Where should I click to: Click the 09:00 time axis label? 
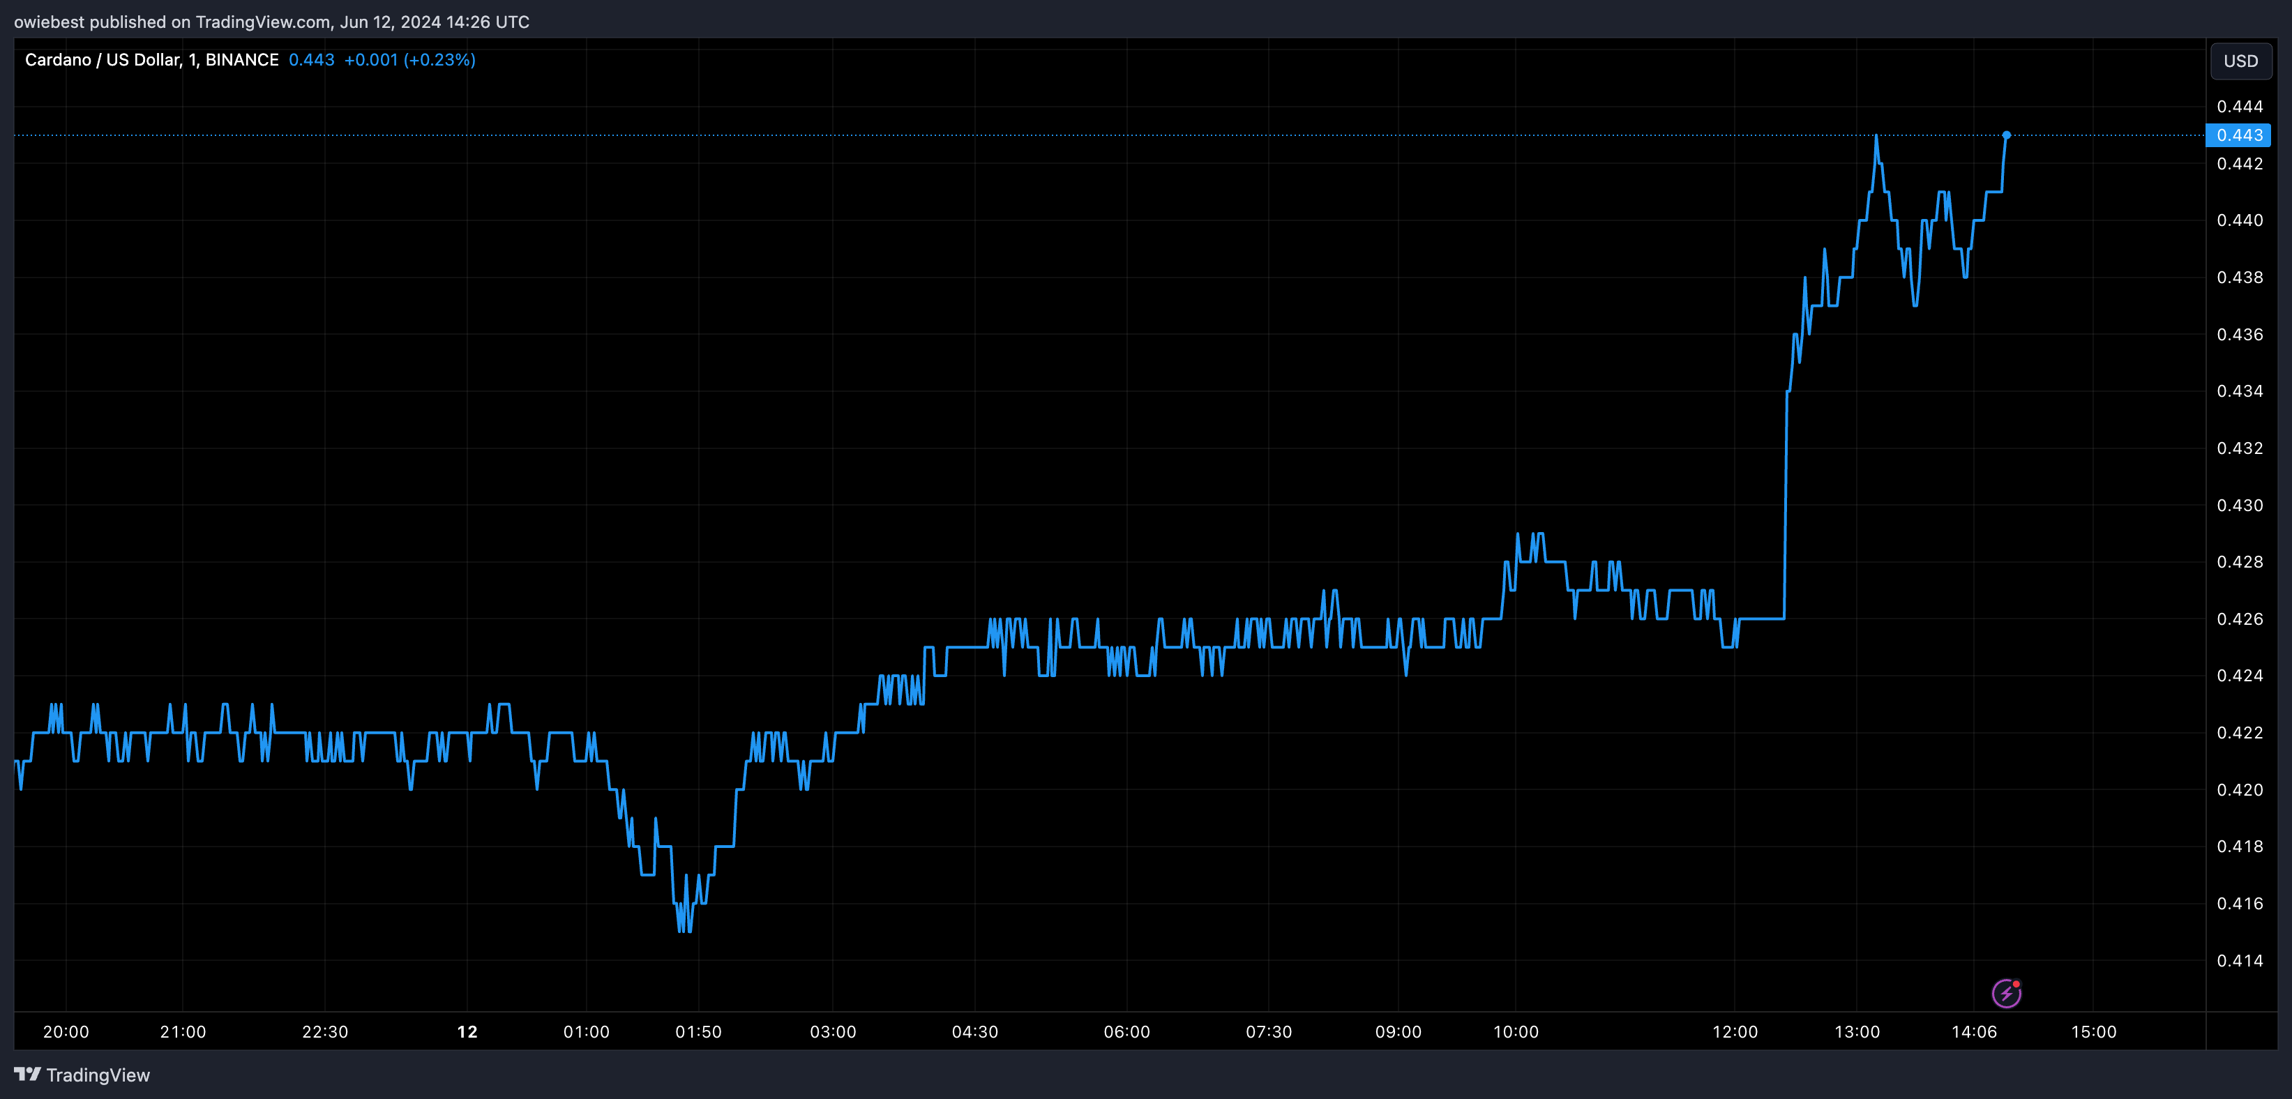1398,1031
